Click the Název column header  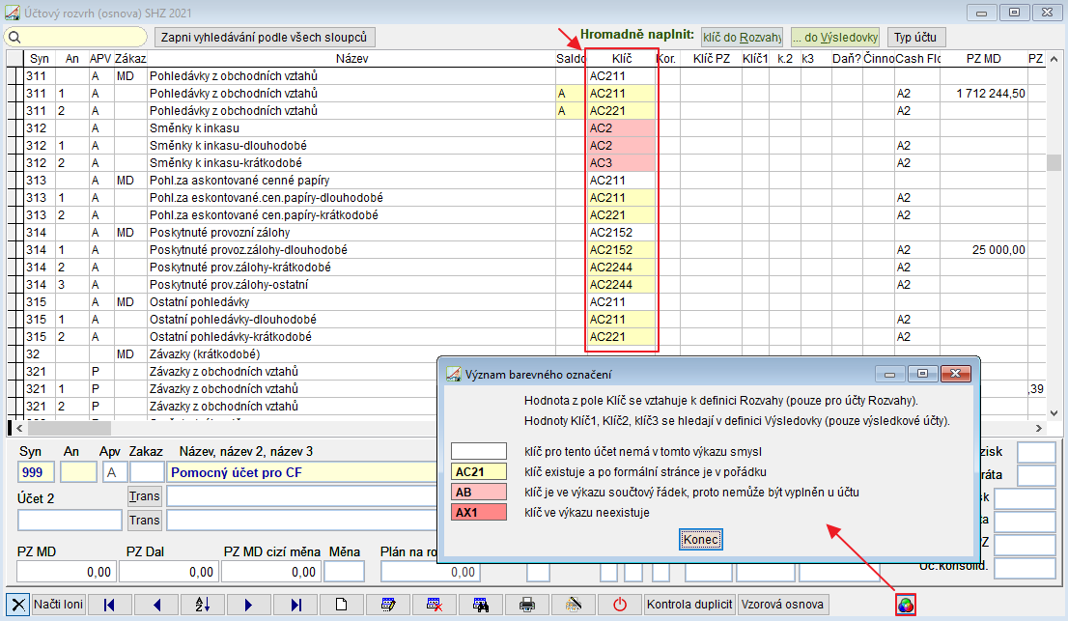click(x=351, y=59)
